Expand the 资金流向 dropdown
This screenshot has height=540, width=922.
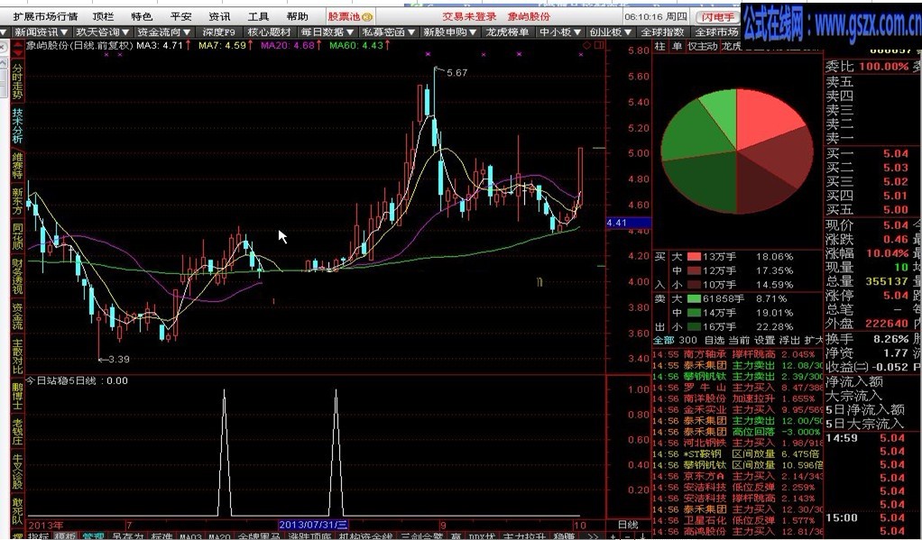coord(164,32)
